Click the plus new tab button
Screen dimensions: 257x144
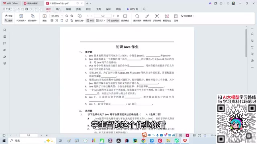pos(87,3)
